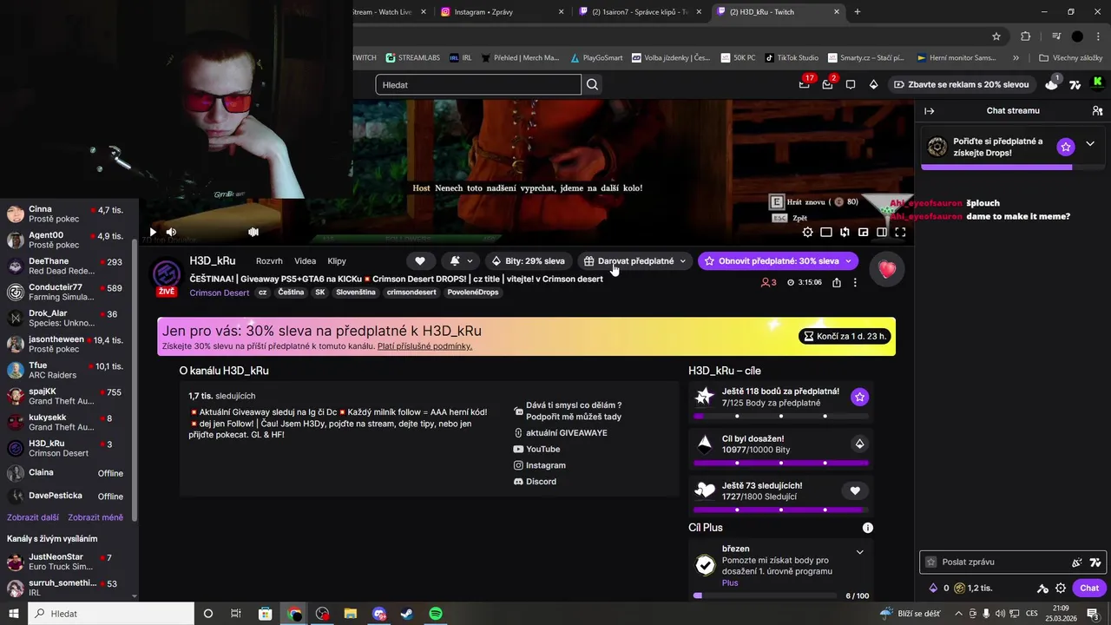Open Cíl Plus info icon
The width and height of the screenshot is (1111, 625).
click(867, 528)
